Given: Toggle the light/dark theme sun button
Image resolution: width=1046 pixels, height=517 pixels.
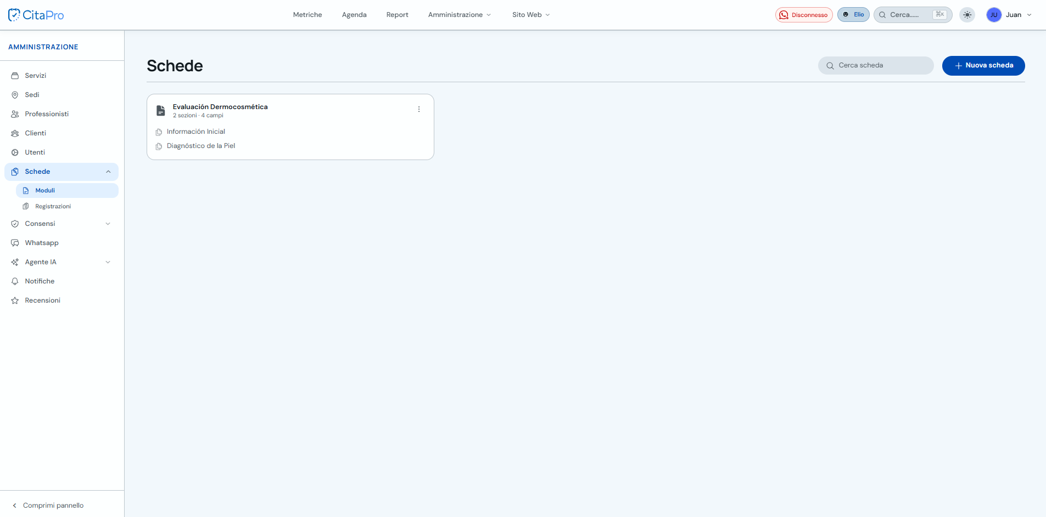Looking at the screenshot, I should point(967,15).
